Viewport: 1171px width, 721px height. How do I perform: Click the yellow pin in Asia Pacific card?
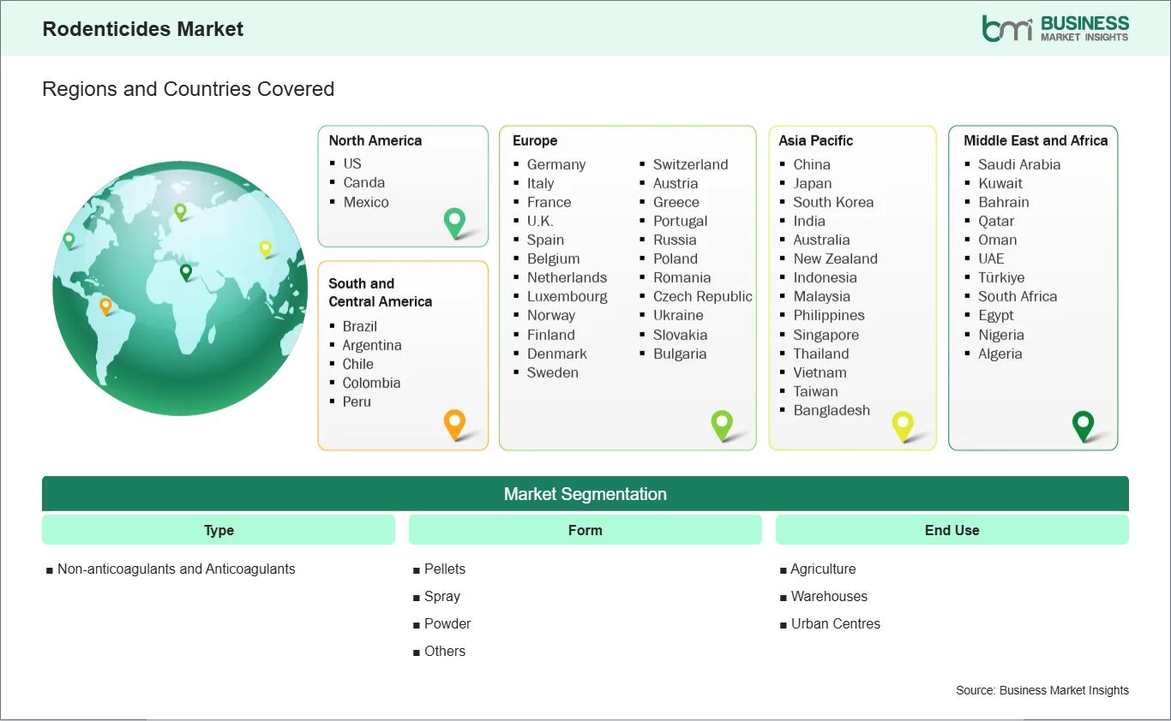[x=903, y=424]
